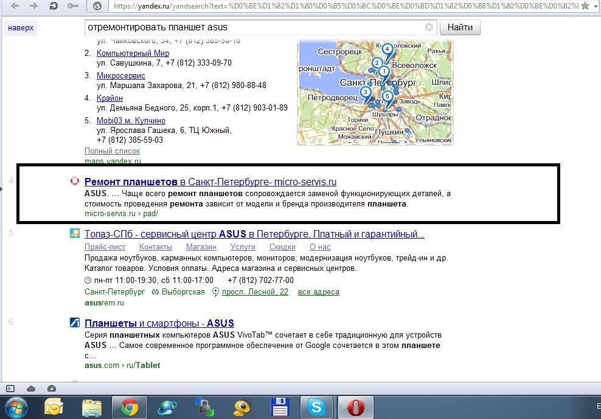601x419 pixels.
Task: Open the Топаз-СПб сервисный центр ASUS result
Action: (254, 234)
